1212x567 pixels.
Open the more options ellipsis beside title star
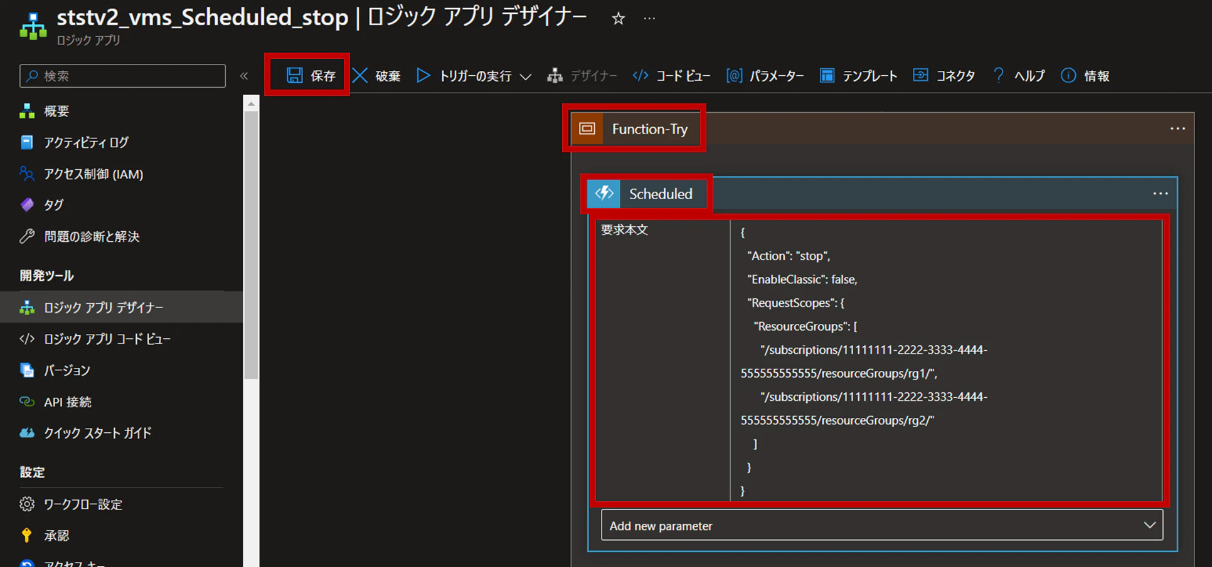[x=649, y=19]
